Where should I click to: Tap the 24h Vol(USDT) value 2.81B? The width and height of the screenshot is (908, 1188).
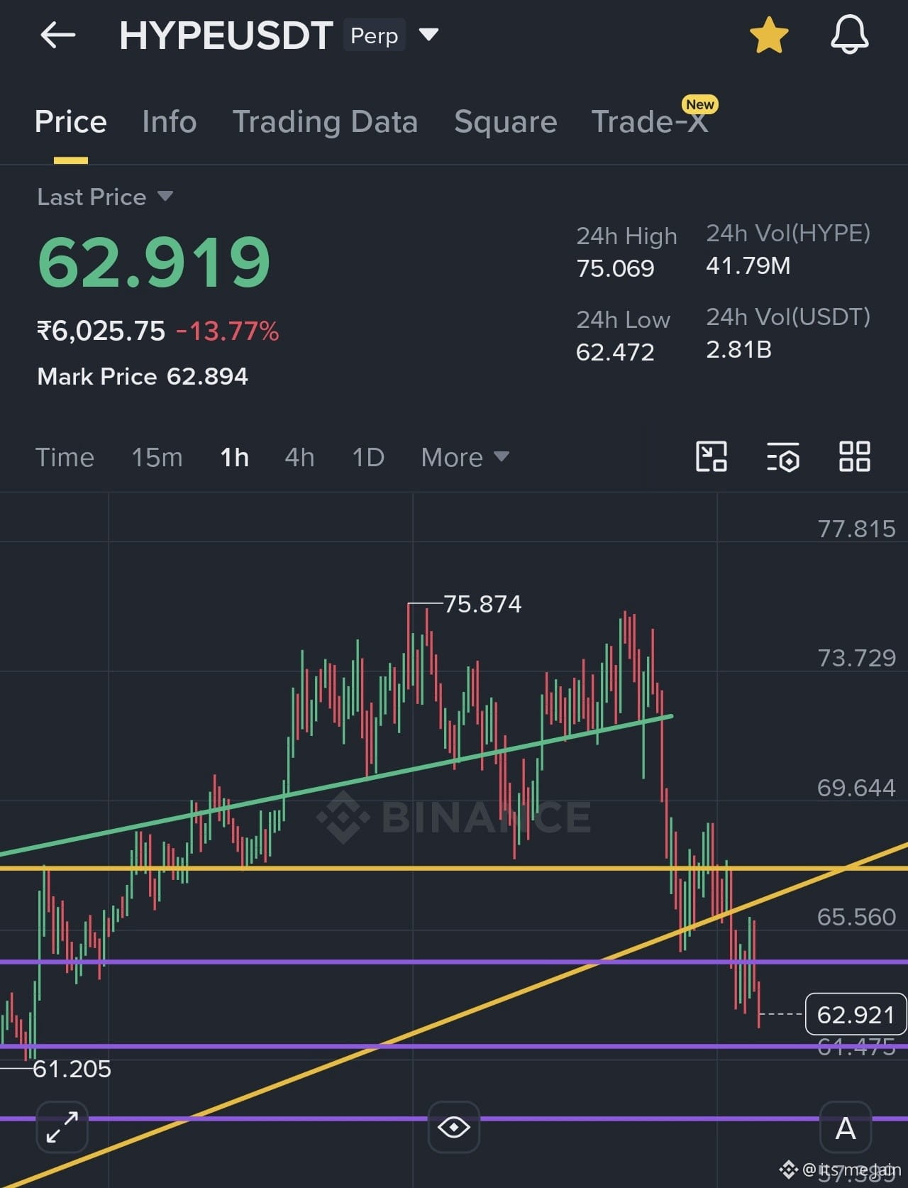click(x=738, y=349)
